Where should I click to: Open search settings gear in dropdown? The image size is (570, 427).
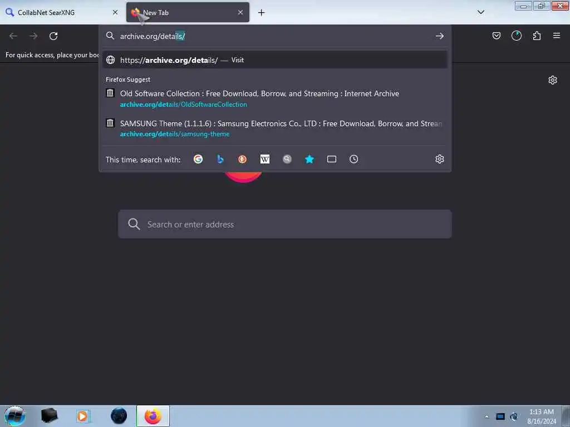point(440,159)
